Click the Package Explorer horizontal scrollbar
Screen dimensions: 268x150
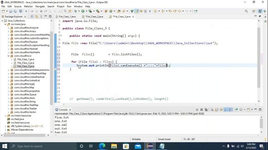tap(25, 135)
